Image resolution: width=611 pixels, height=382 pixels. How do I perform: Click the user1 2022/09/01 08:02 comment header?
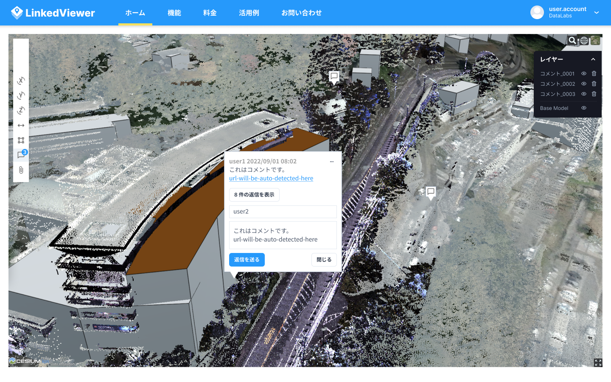263,161
